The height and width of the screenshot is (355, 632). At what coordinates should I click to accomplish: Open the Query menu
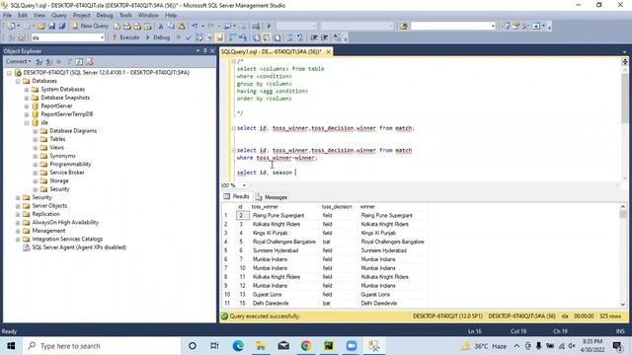(x=59, y=16)
